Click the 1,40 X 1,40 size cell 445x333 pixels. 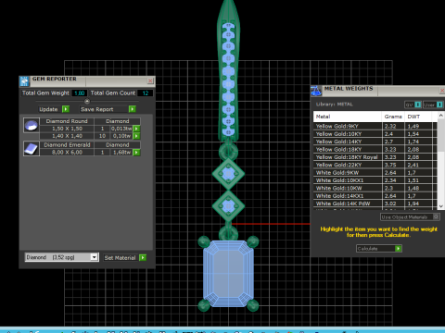[67, 136]
